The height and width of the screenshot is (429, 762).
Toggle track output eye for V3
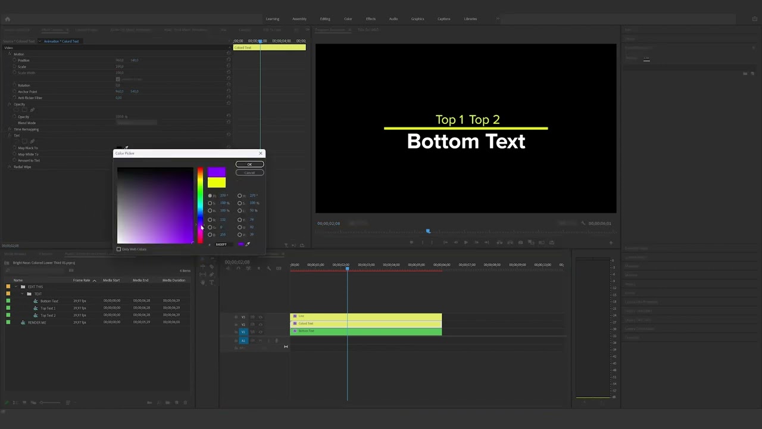pyautogui.click(x=260, y=317)
